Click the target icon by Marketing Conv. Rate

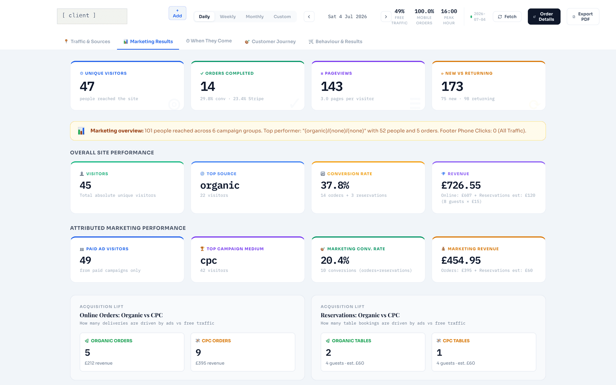pyautogui.click(x=323, y=249)
